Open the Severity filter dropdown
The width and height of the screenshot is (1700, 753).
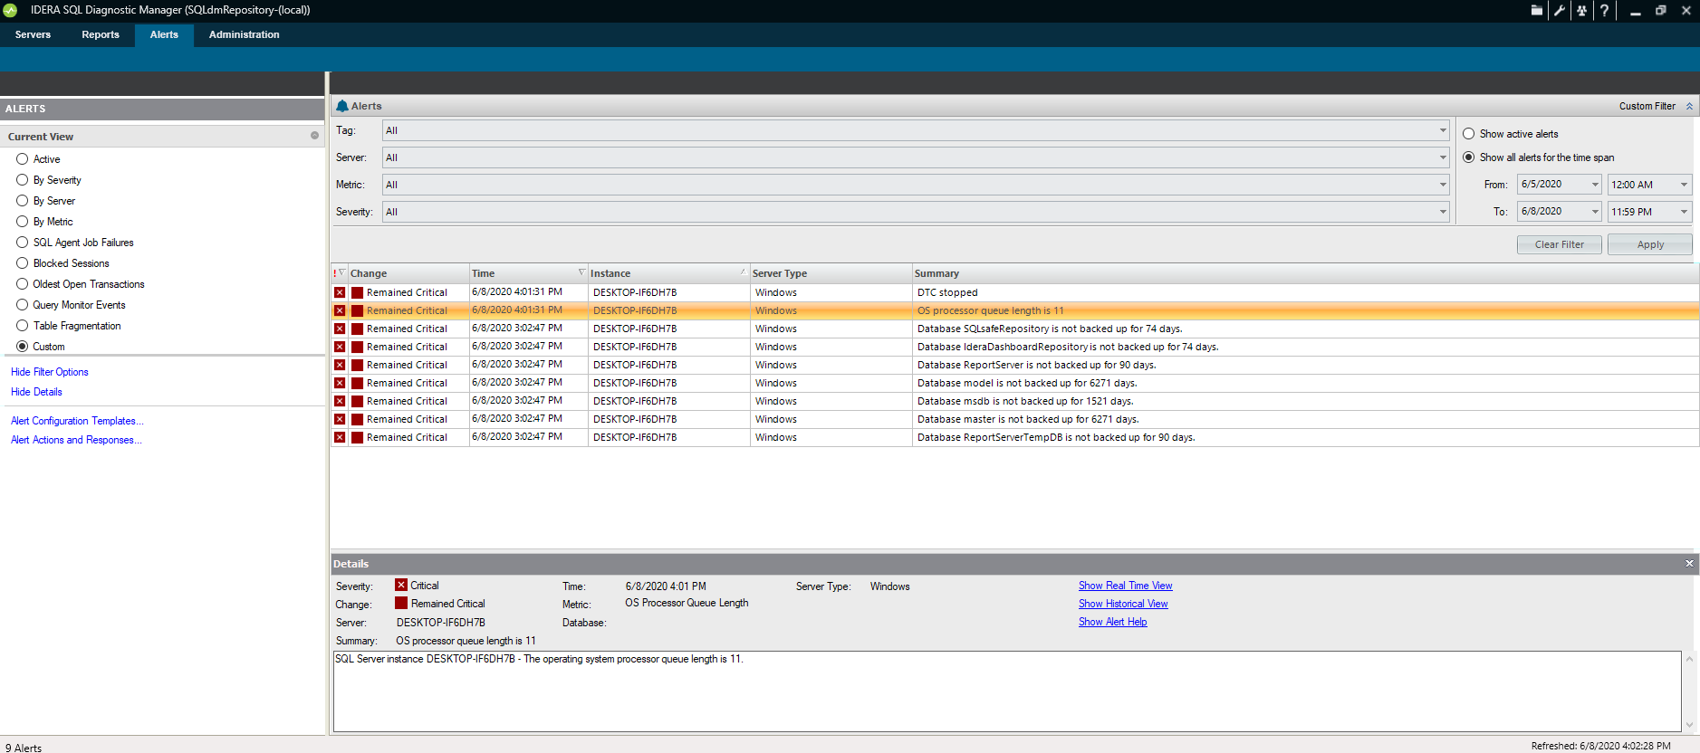(x=1442, y=212)
